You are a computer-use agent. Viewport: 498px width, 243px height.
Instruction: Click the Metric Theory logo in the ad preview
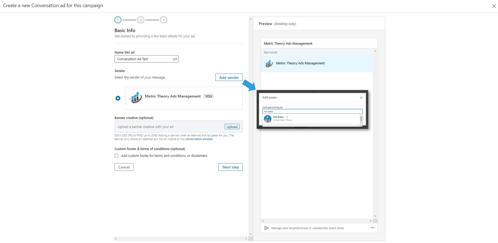coord(268,63)
